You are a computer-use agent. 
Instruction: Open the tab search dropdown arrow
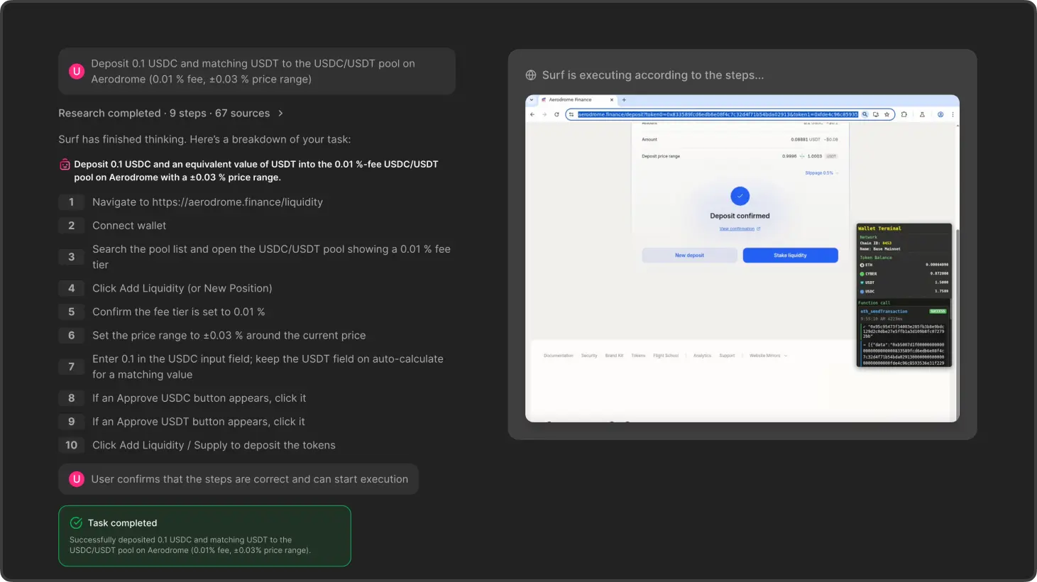(x=532, y=100)
